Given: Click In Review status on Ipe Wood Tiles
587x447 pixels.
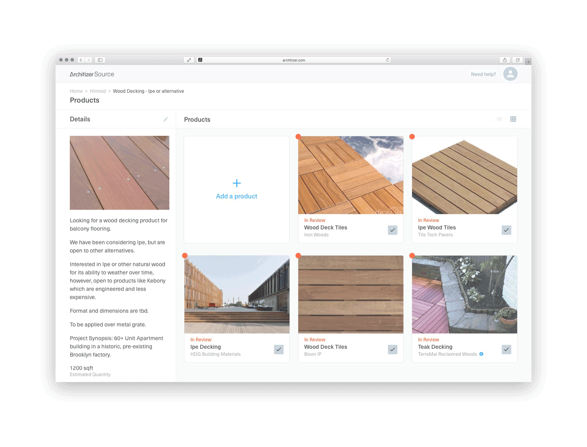Looking at the screenshot, I should tap(428, 220).
